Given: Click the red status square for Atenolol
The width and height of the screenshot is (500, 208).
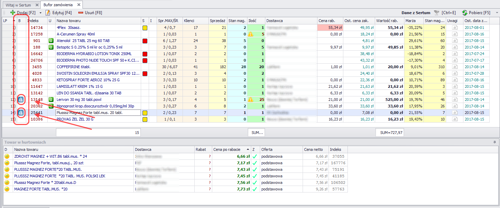Looking at the screenshot, I should pyautogui.click(x=145, y=41).
